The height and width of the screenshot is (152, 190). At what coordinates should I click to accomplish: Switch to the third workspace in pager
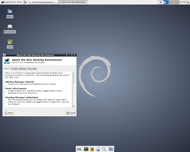(171, 2)
